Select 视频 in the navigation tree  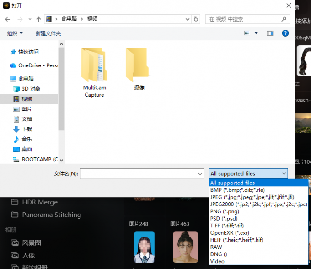29,99
